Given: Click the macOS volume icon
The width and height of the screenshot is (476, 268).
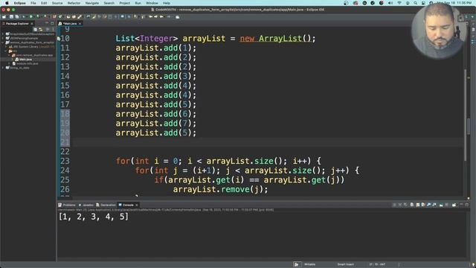Looking at the screenshot, I should point(390,3).
